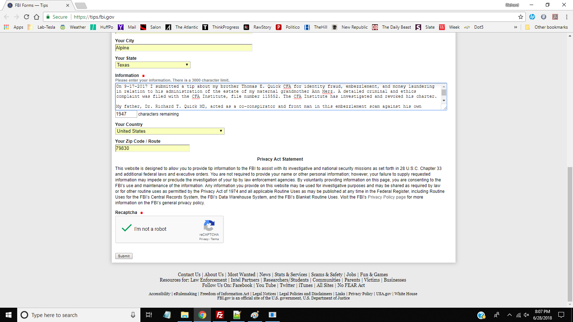Open The Atlantic bookmark

pyautogui.click(x=182, y=27)
